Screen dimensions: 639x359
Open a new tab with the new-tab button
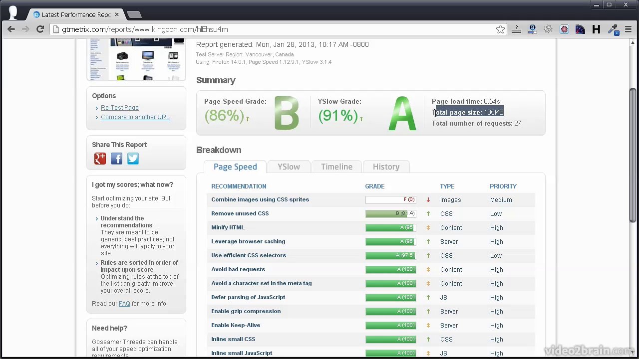pyautogui.click(x=134, y=14)
